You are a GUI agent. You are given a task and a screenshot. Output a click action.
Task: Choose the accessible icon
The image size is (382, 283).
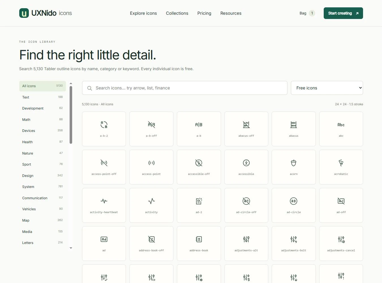(x=246, y=167)
